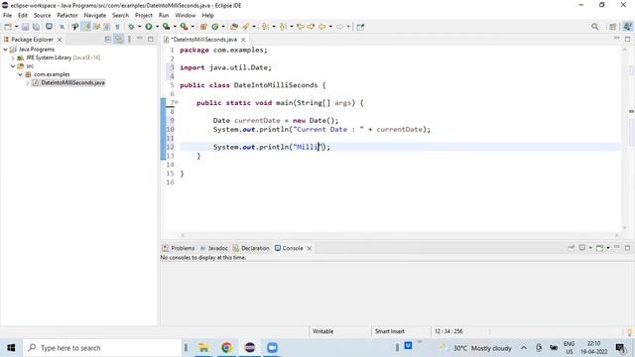Close the DateIntoMilliSeconds.java editor tab
Viewport: 635px width, 357px height.
click(243, 40)
